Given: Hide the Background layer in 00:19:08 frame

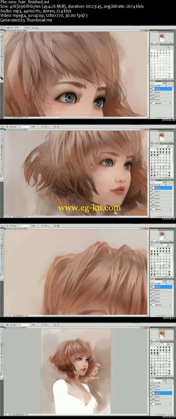Looking at the screenshot, I should pos(151,404).
